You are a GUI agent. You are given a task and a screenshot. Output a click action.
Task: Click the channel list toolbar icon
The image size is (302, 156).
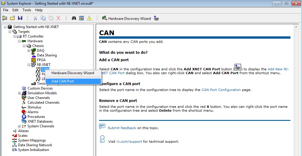pos(81,18)
